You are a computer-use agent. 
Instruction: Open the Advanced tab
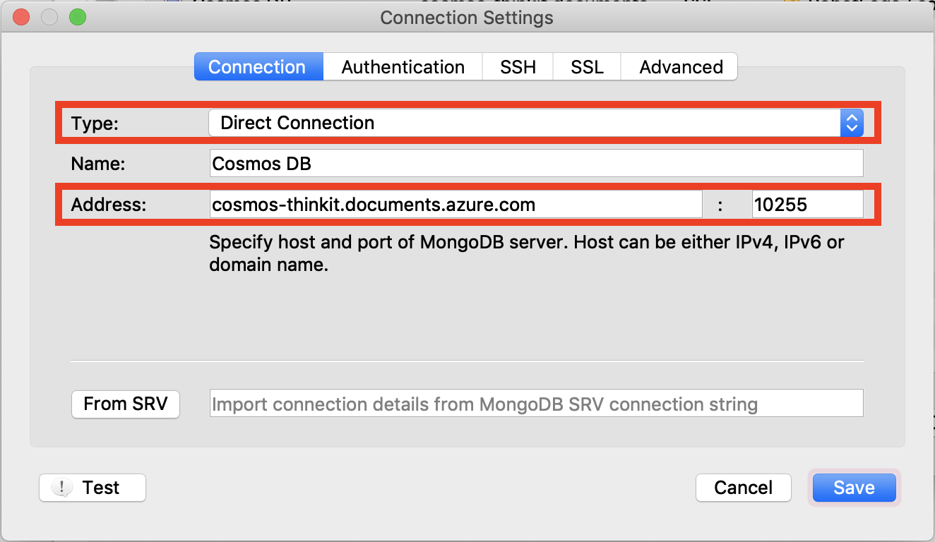tap(680, 67)
